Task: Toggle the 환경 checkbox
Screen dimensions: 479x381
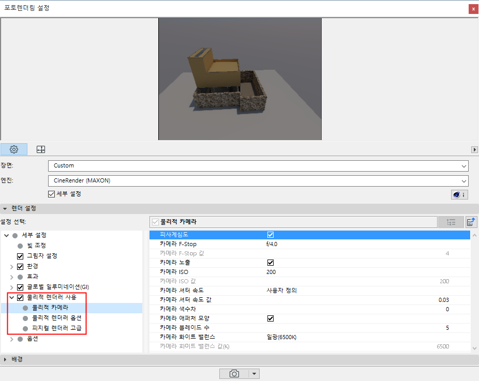Action: tap(20, 267)
